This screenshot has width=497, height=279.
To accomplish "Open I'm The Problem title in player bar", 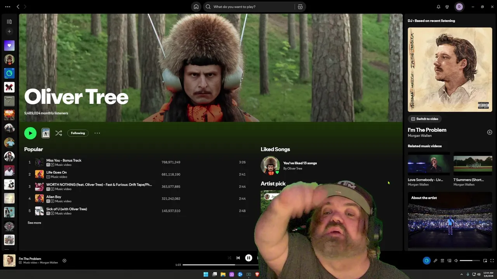I will (30, 258).
